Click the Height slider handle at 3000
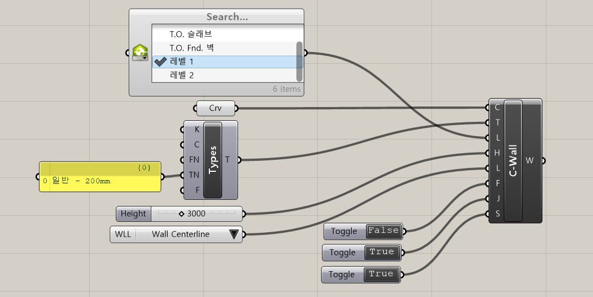This screenshot has height=297, width=593. pos(181,214)
